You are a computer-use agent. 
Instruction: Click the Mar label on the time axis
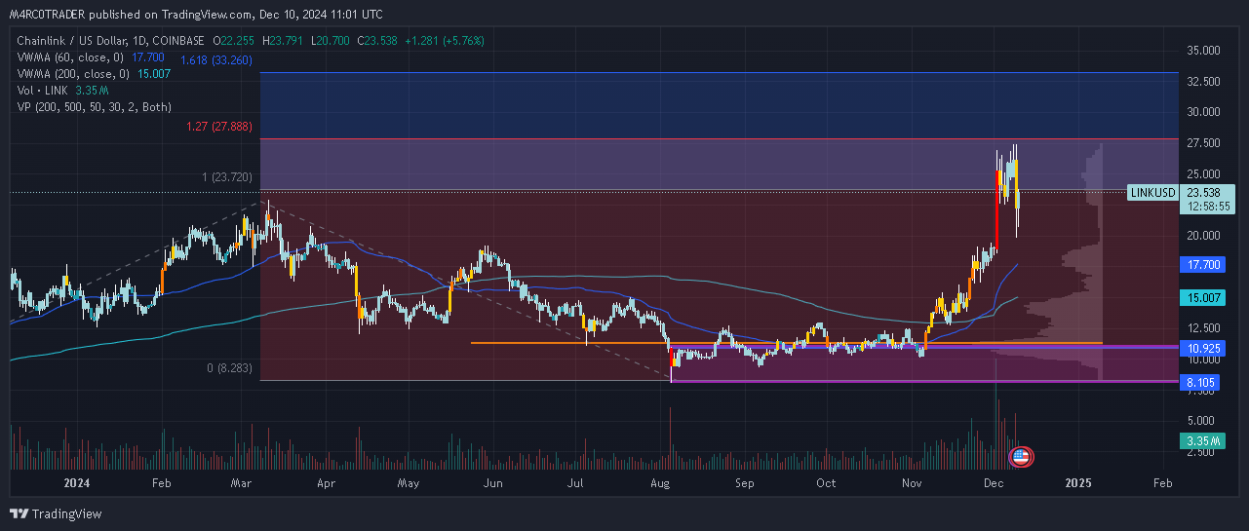pos(242,482)
